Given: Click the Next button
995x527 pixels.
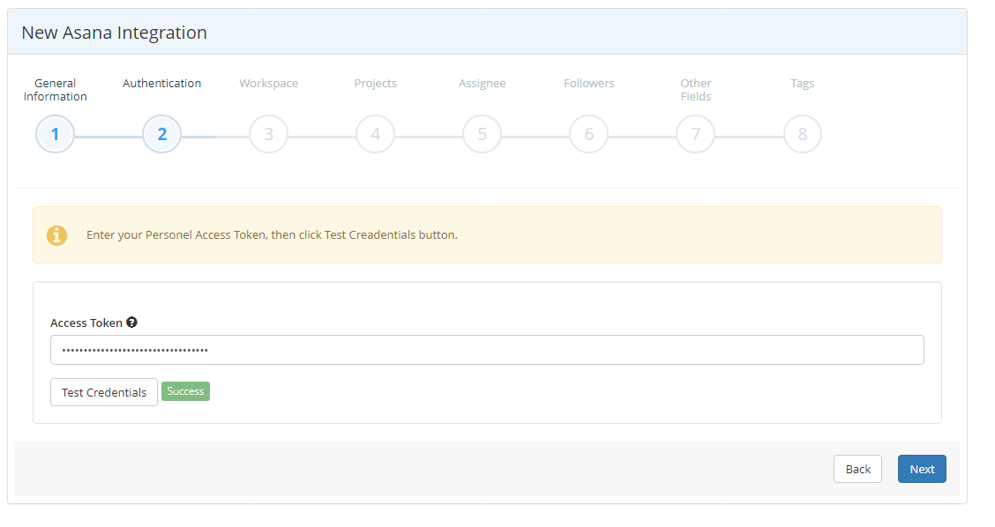Looking at the screenshot, I should pos(922,468).
